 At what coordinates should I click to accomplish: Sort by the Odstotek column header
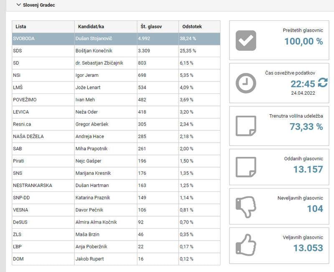coord(192,27)
